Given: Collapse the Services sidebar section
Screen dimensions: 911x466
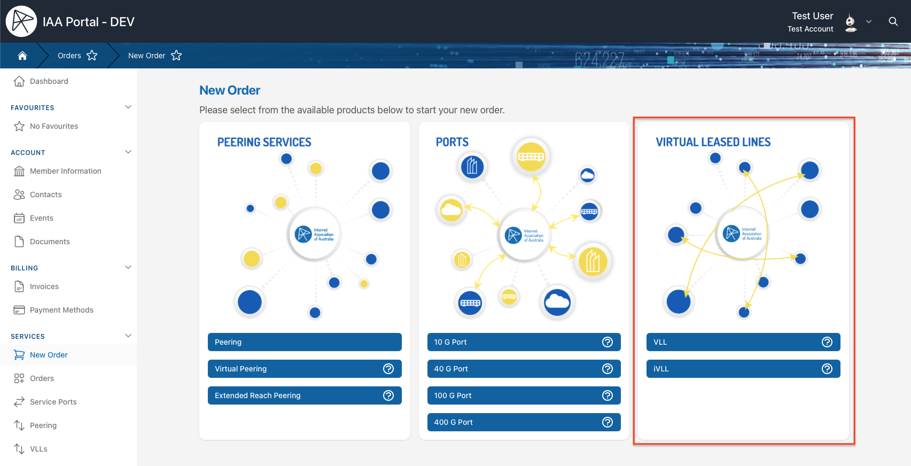Looking at the screenshot, I should pyautogui.click(x=128, y=336).
